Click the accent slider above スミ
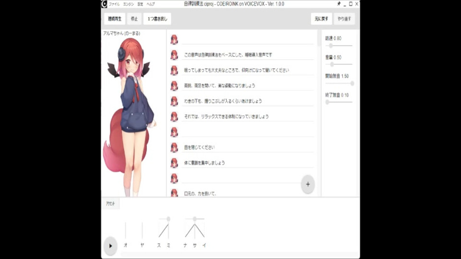This screenshot has width=461, height=259. point(164,219)
